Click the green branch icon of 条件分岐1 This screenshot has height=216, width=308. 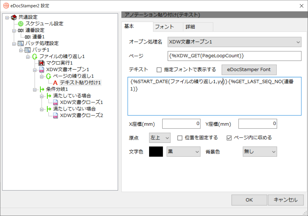pyautogui.click(x=42, y=89)
